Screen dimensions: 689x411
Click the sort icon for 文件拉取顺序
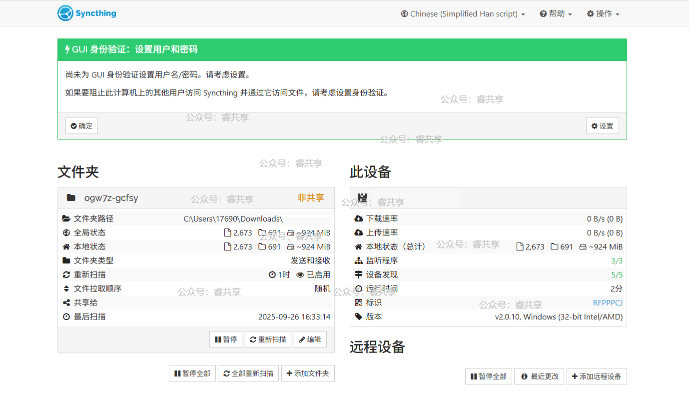(x=66, y=288)
